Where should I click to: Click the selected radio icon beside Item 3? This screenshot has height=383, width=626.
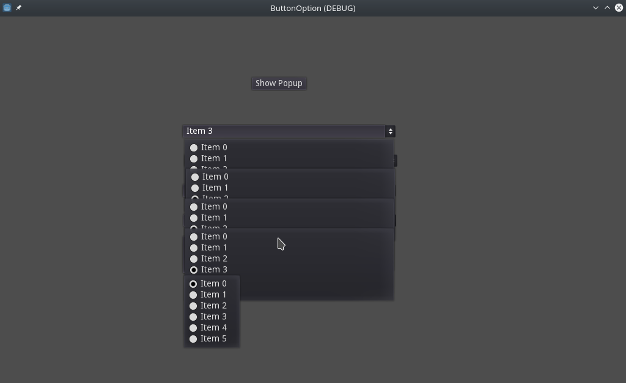tap(194, 269)
